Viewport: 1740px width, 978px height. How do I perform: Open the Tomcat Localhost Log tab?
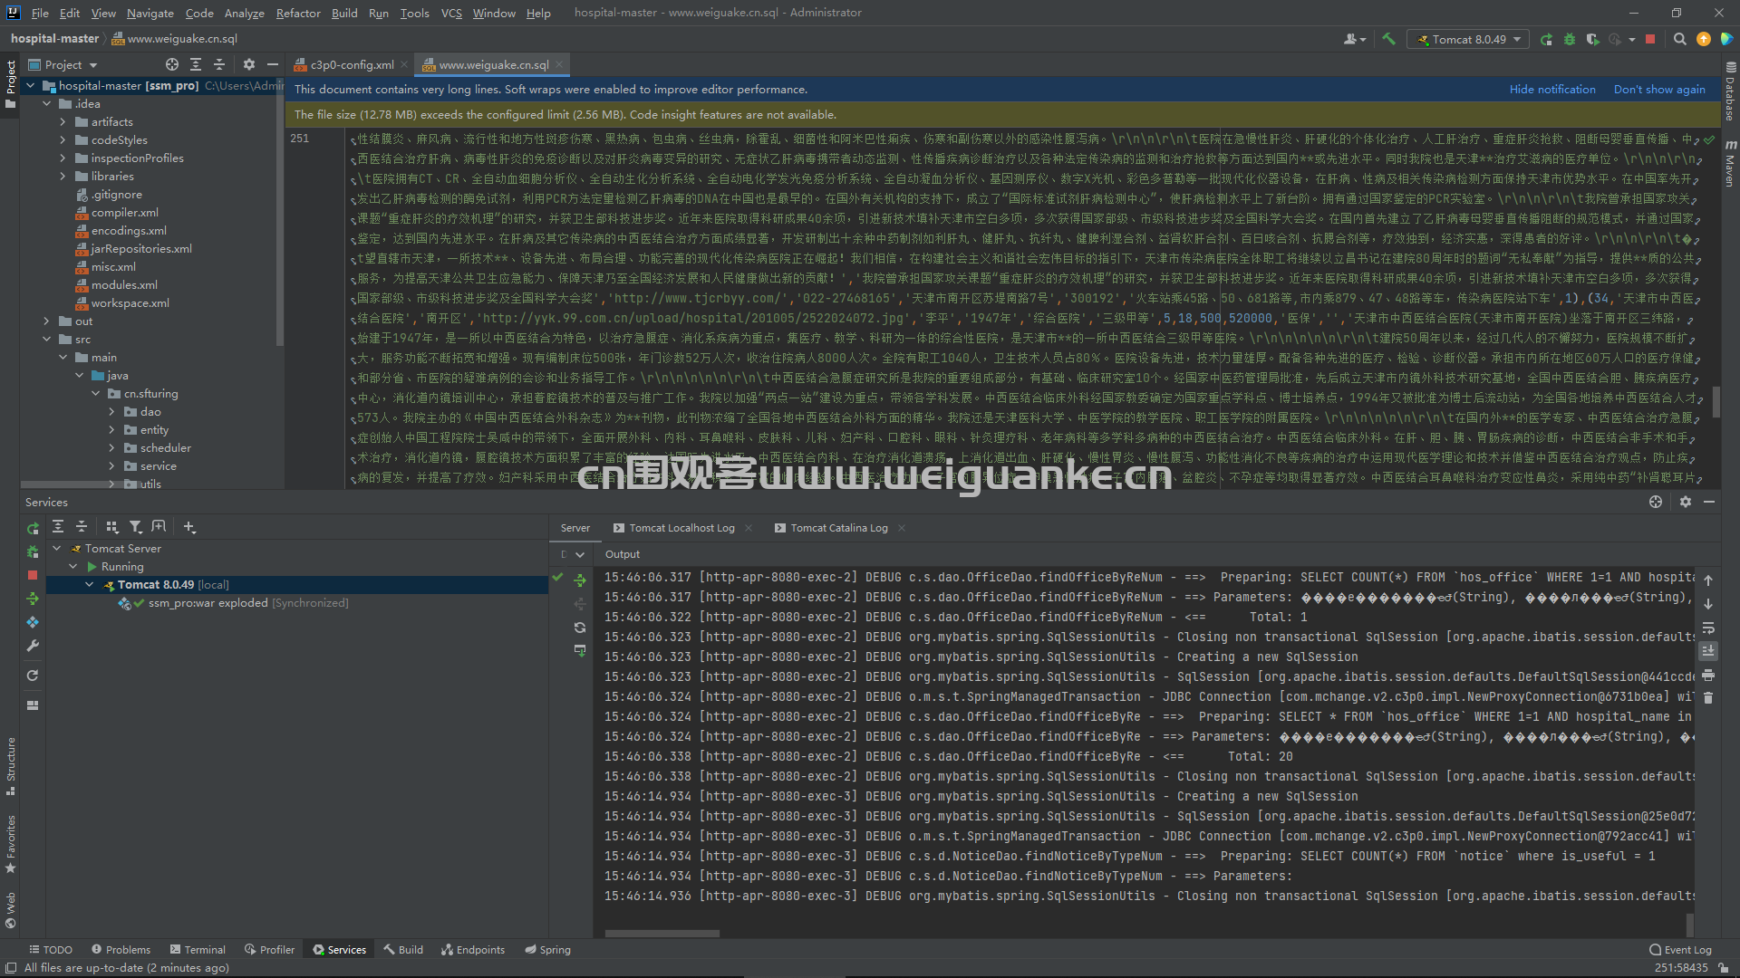click(x=681, y=528)
